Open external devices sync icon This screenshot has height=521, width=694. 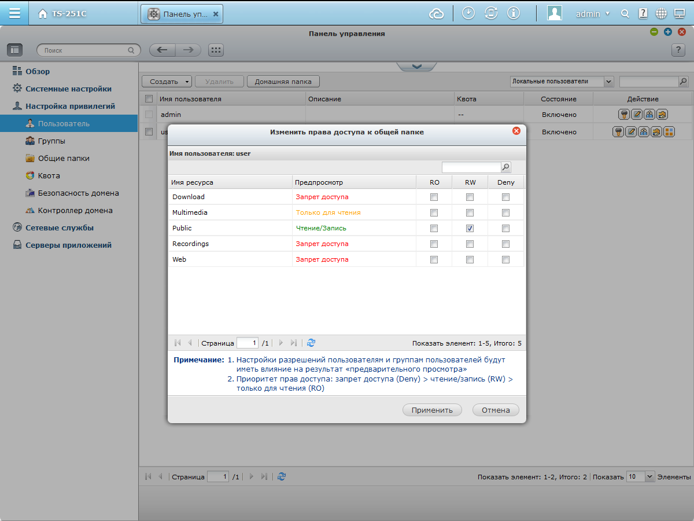[x=491, y=13]
